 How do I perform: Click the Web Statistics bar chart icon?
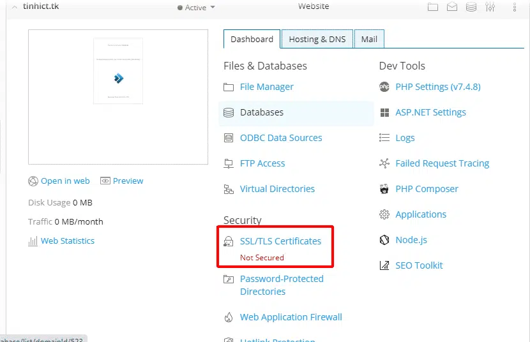point(33,241)
